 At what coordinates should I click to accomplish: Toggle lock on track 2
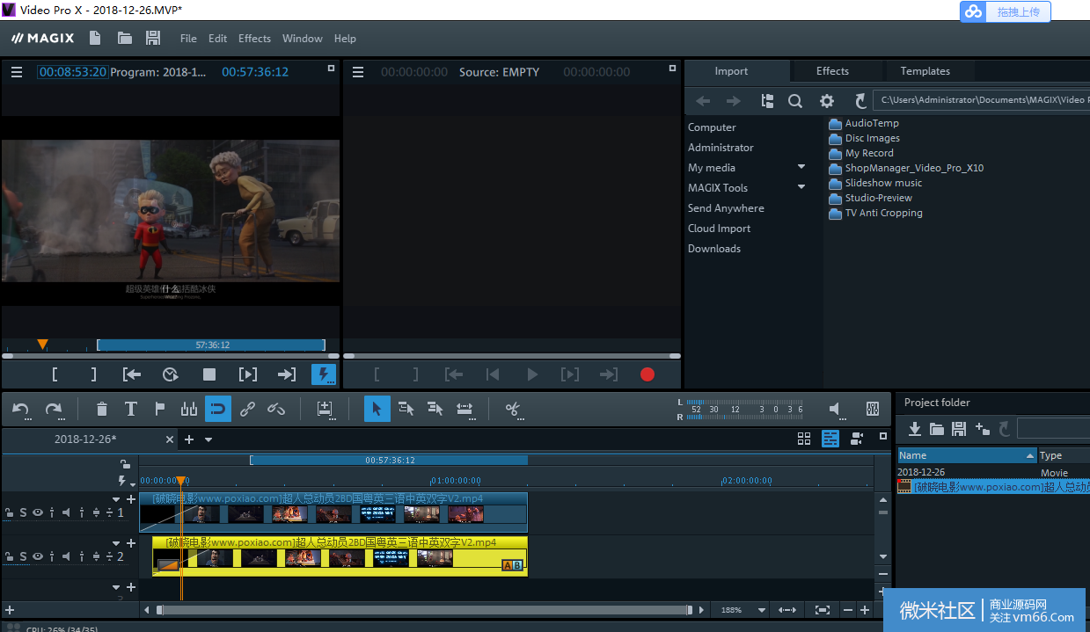coord(10,556)
